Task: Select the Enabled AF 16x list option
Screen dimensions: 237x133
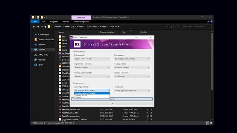Action: (x=92, y=95)
